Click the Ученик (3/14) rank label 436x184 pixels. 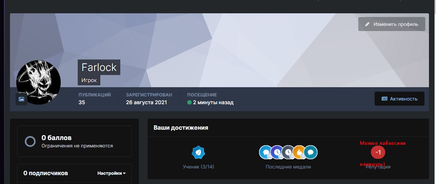[198, 167]
